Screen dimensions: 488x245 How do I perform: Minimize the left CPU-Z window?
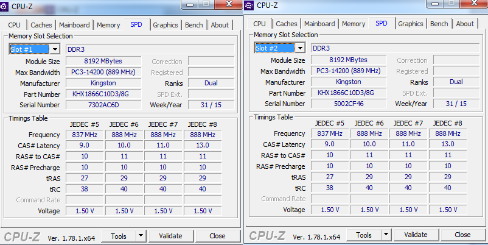tap(190, 4)
